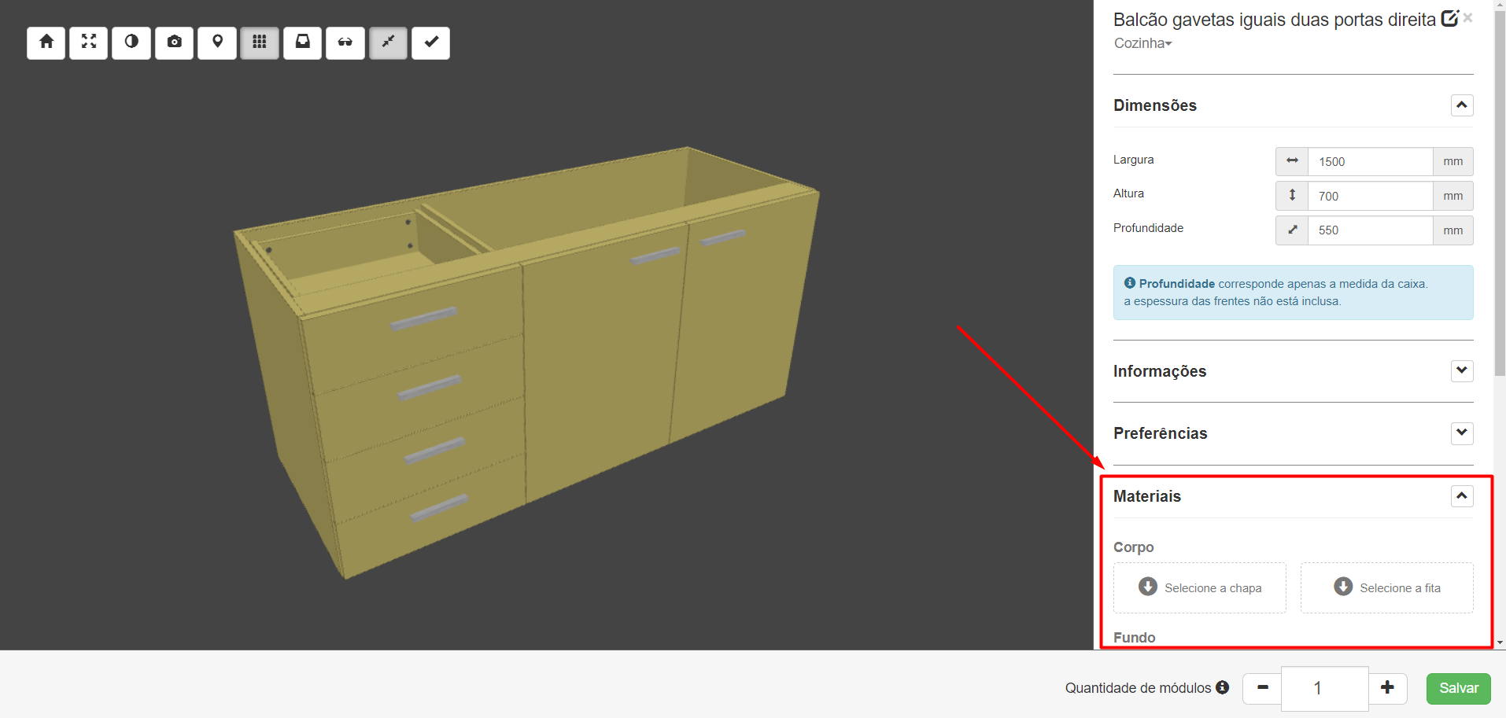The height and width of the screenshot is (718, 1506).
Task: Click the Informações section heading
Action: (1159, 371)
